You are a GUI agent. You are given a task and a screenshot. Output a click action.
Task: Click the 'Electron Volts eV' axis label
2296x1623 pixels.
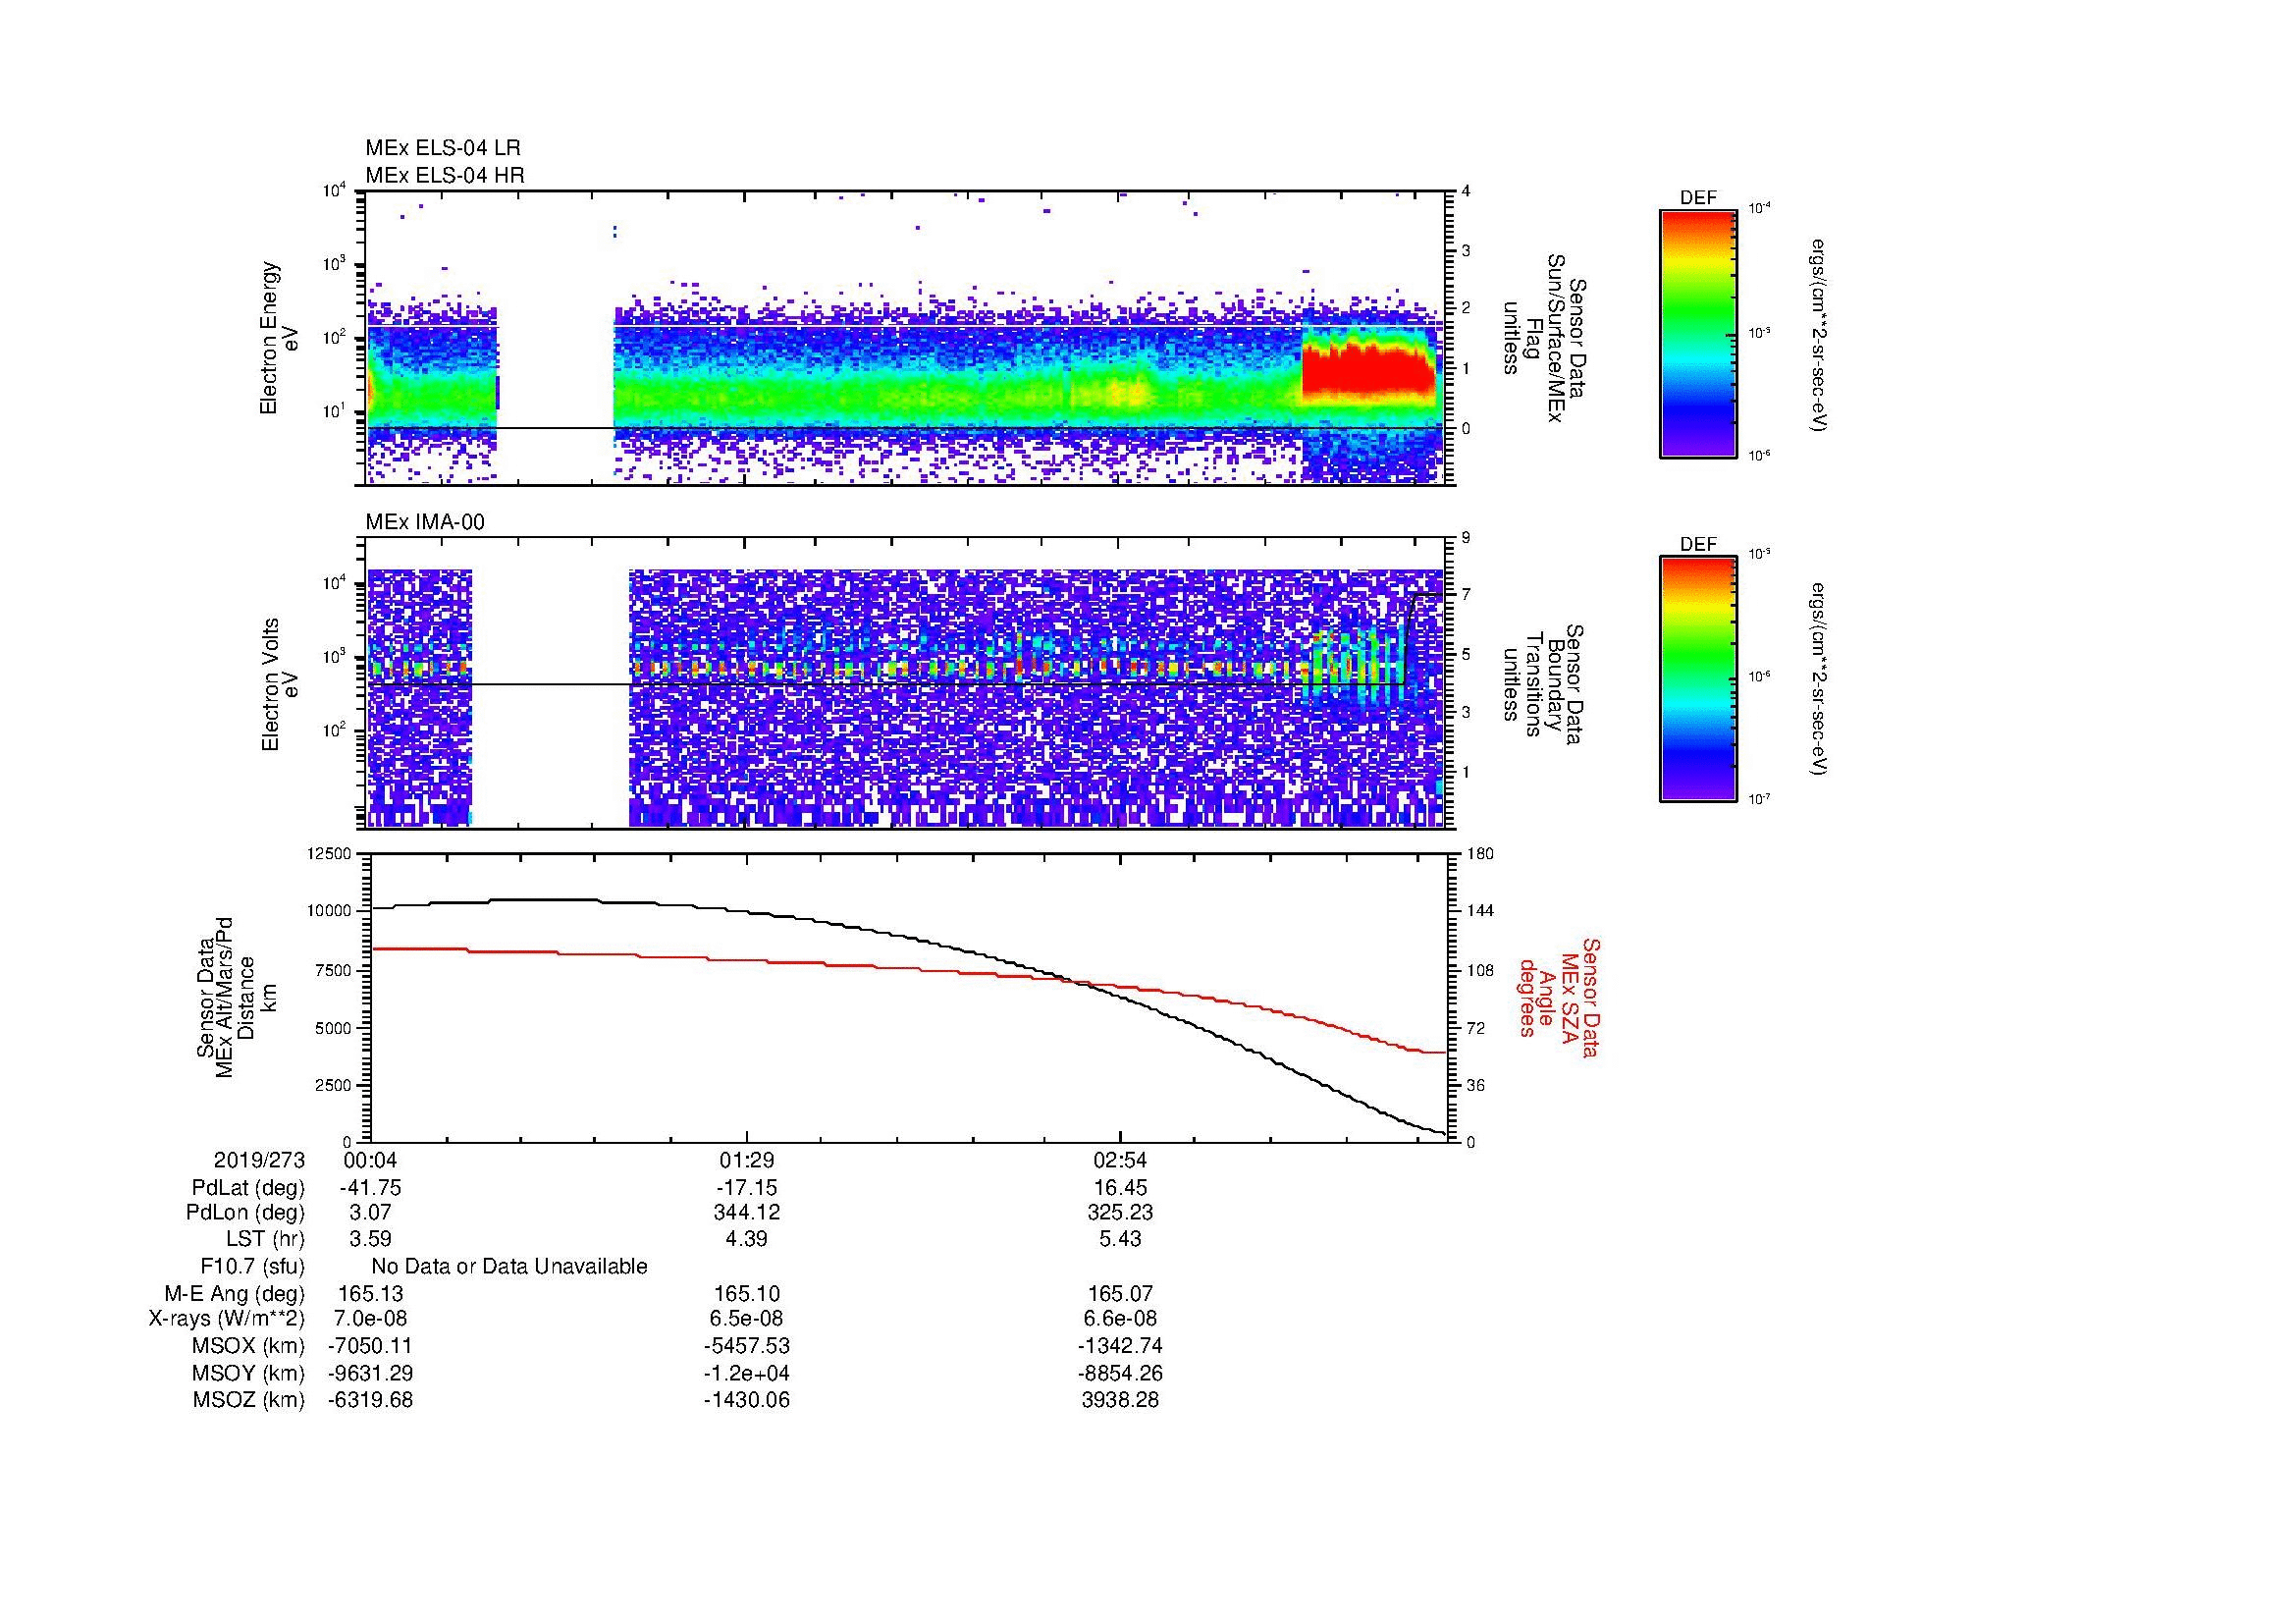(279, 684)
